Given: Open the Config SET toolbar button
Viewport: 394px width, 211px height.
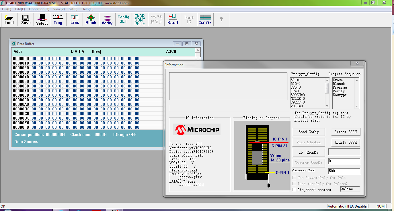Looking at the screenshot, I should point(123,19).
